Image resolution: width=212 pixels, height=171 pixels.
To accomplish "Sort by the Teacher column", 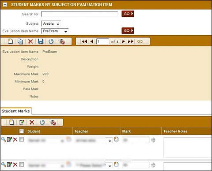I will coord(81,131).
